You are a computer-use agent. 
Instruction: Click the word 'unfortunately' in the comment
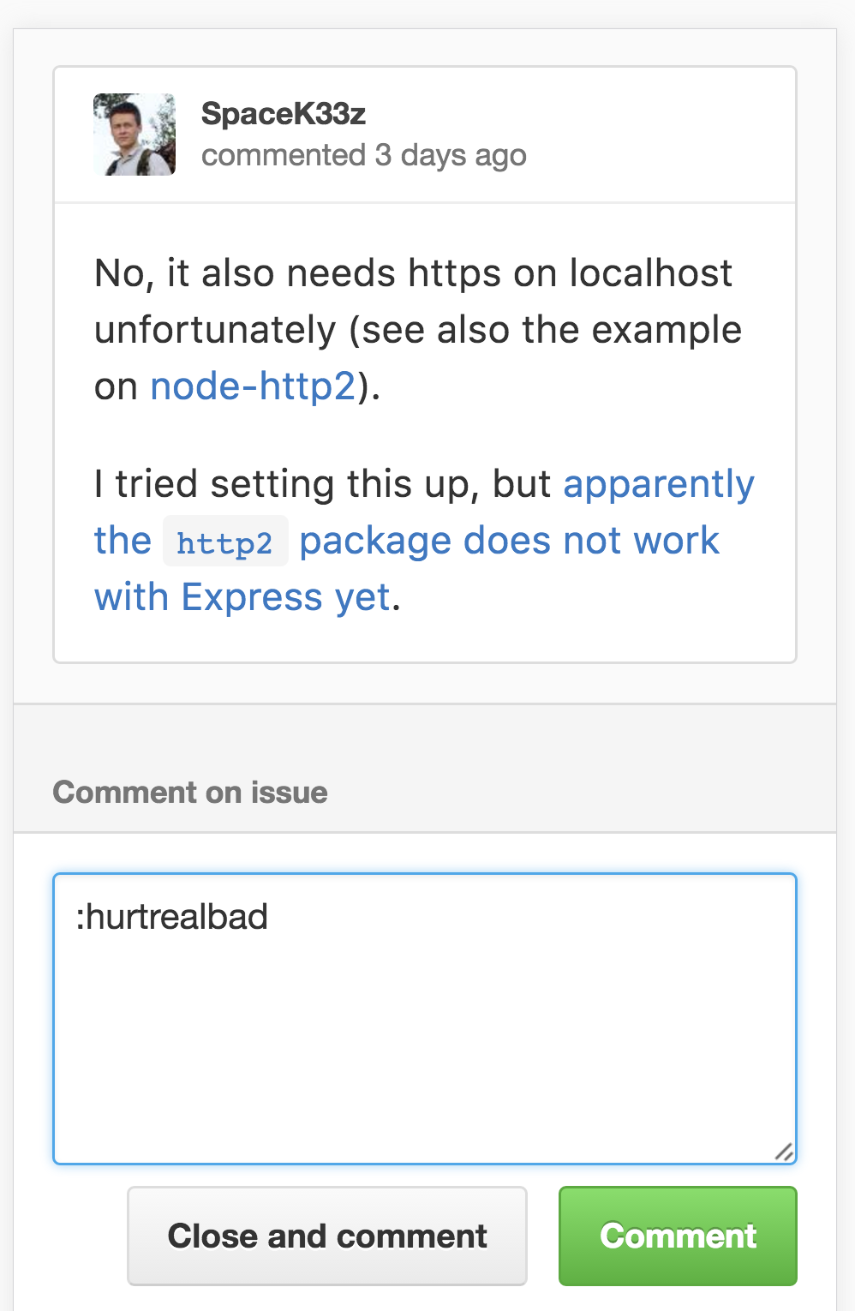(x=215, y=331)
